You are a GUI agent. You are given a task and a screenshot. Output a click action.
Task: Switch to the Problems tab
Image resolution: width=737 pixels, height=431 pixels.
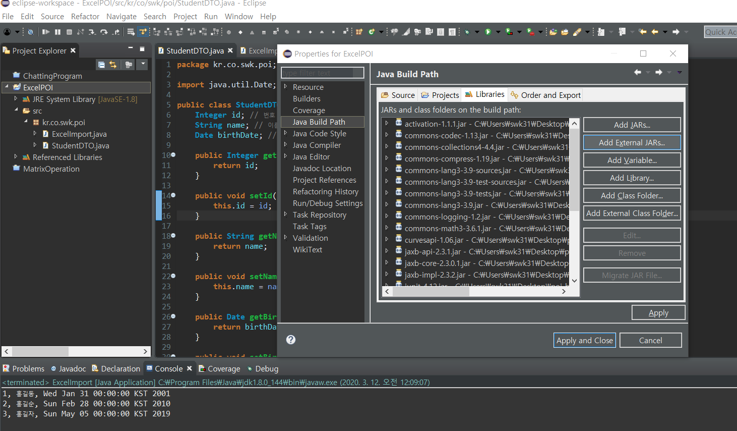point(24,368)
